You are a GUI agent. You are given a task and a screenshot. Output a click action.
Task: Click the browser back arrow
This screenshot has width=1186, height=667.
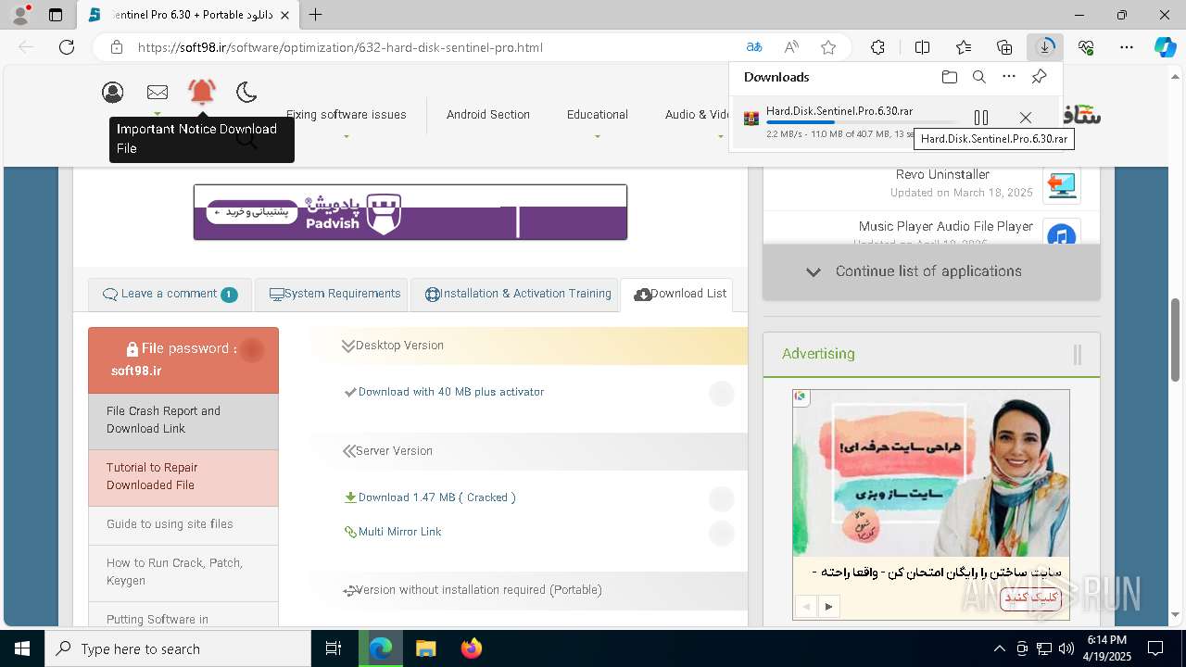click(x=26, y=47)
